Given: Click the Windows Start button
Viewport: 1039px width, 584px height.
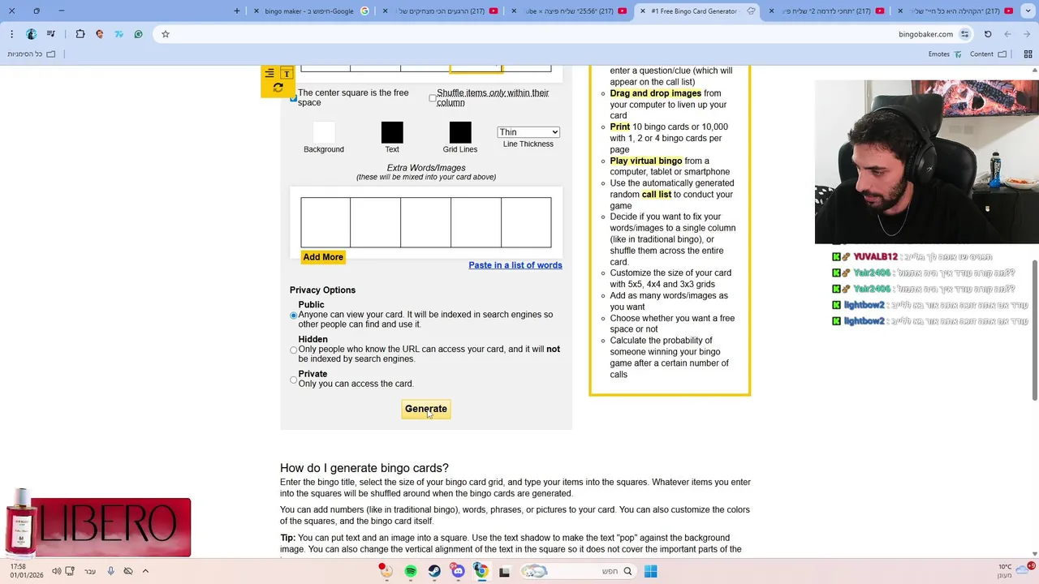Looking at the screenshot, I should (650, 571).
